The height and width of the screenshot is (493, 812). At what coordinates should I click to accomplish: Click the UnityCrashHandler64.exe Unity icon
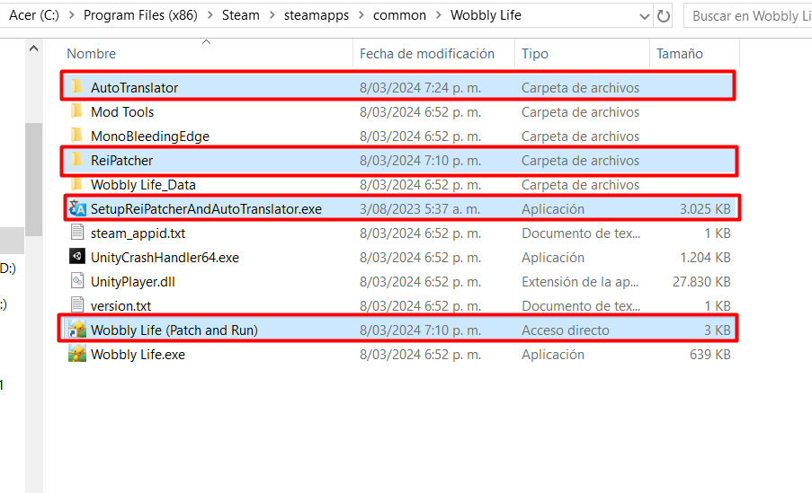[x=77, y=257]
